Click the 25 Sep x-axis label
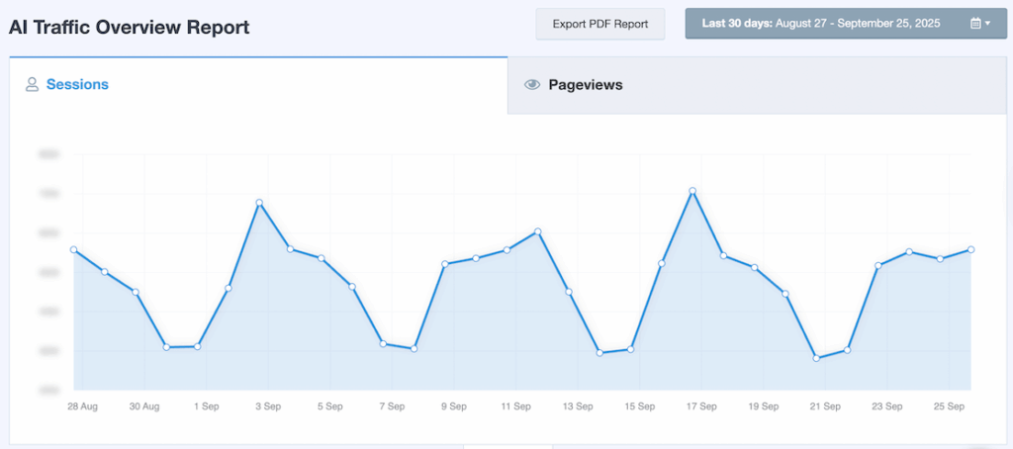 (950, 406)
